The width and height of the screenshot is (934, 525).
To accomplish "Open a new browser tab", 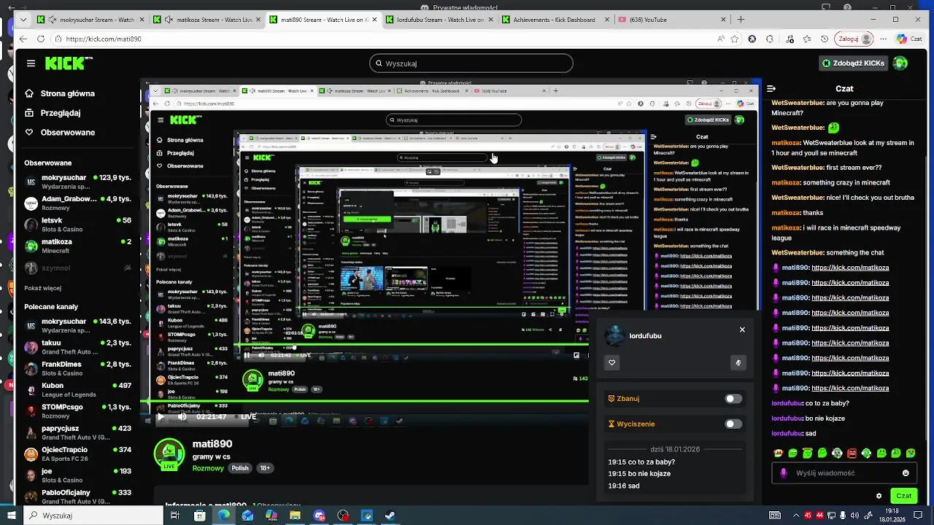I will pyautogui.click(x=741, y=20).
